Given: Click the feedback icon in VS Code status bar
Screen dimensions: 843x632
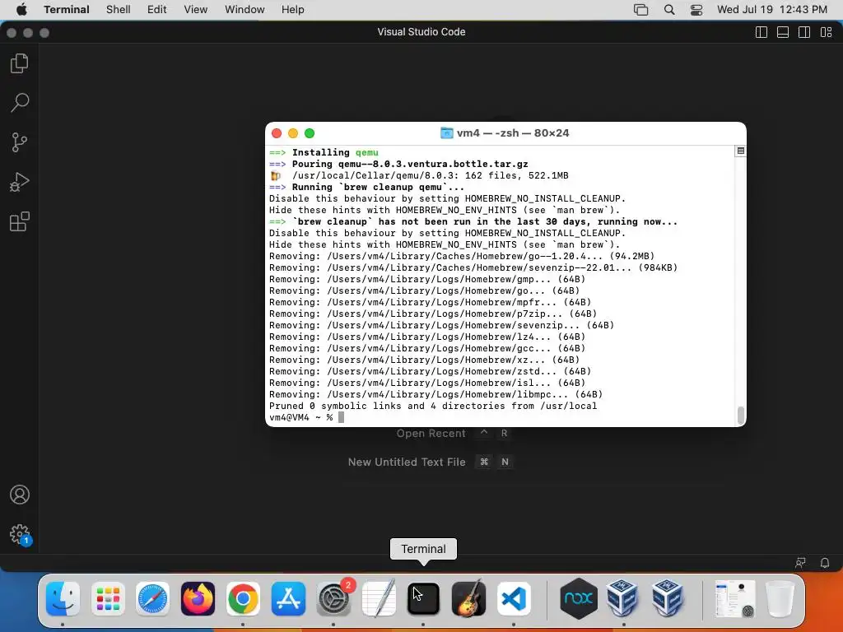Looking at the screenshot, I should pos(800,563).
